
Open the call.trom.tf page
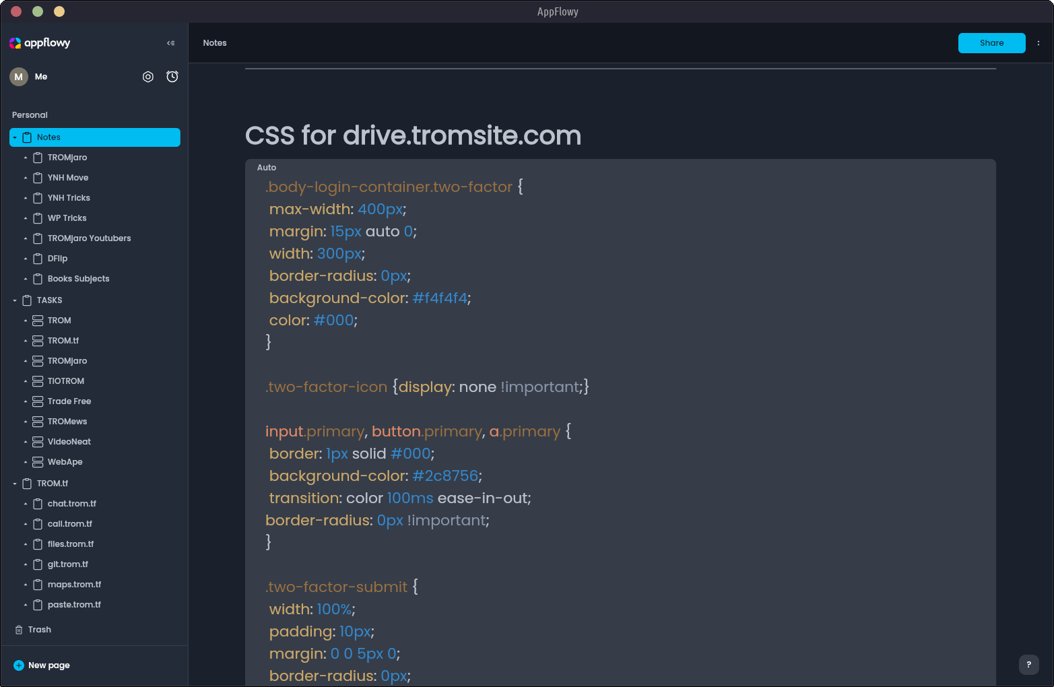click(x=70, y=524)
